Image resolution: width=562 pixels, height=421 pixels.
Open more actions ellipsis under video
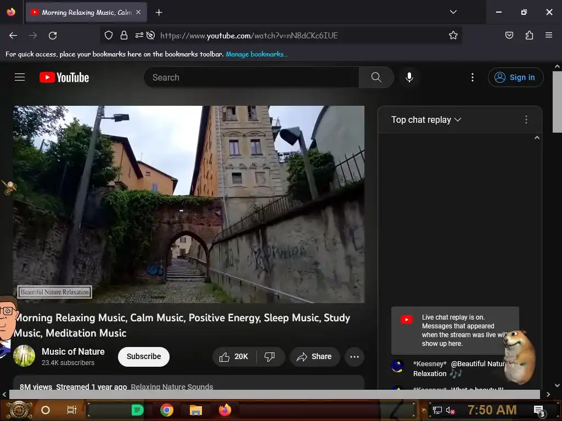coord(355,356)
